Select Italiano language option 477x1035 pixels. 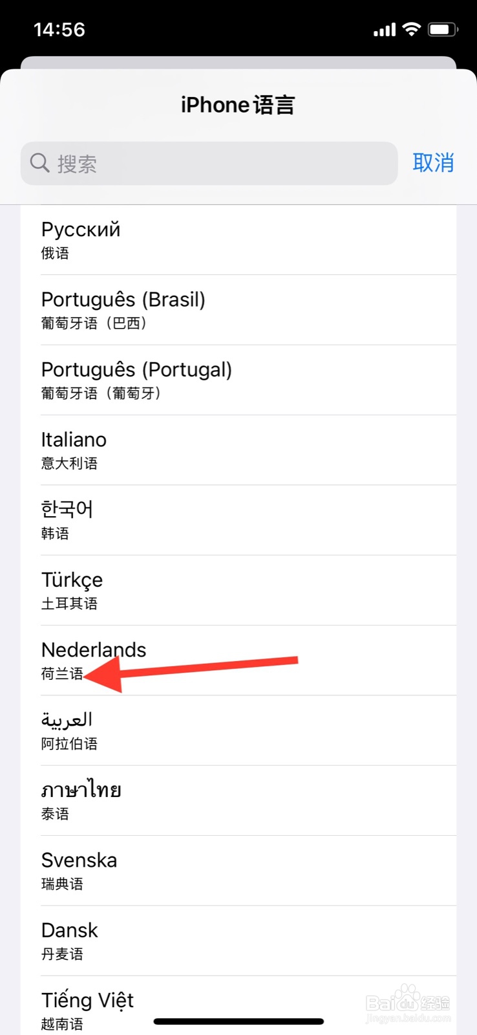238,450
